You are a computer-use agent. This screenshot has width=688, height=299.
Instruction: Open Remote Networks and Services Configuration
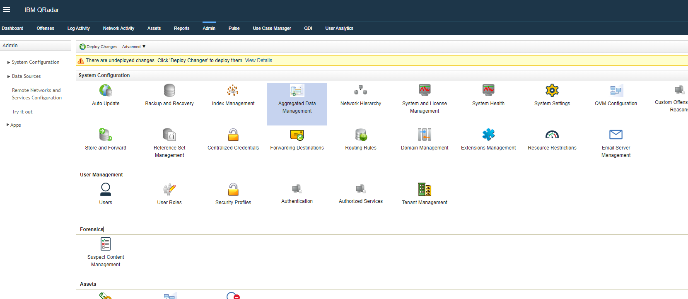coord(36,94)
